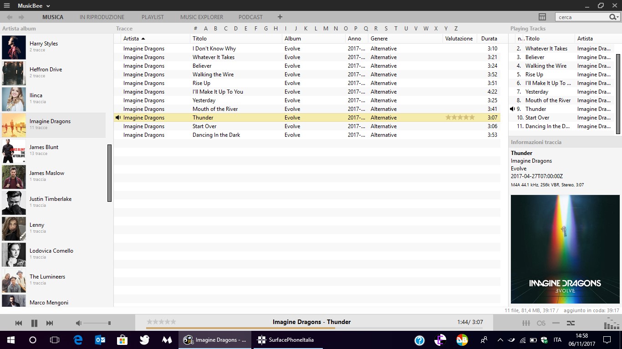Open the equalizer settings icon

(x=526, y=323)
